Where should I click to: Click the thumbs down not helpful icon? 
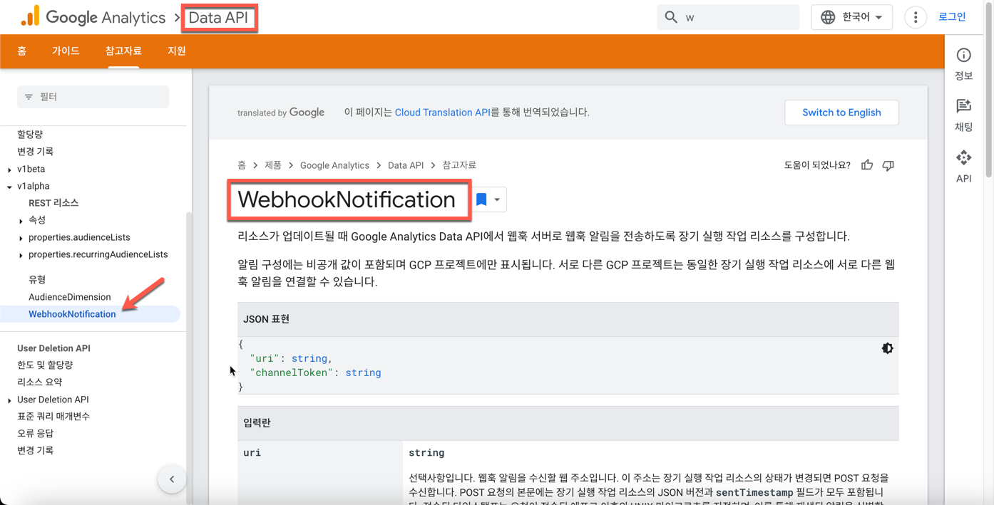click(x=888, y=165)
